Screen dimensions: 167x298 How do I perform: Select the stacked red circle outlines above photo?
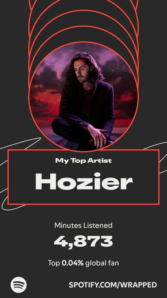[x=83, y=21]
